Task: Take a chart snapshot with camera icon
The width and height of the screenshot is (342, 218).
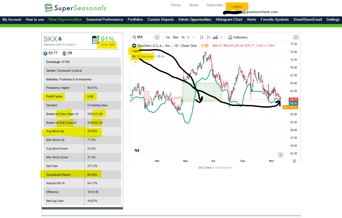Action: (296, 37)
